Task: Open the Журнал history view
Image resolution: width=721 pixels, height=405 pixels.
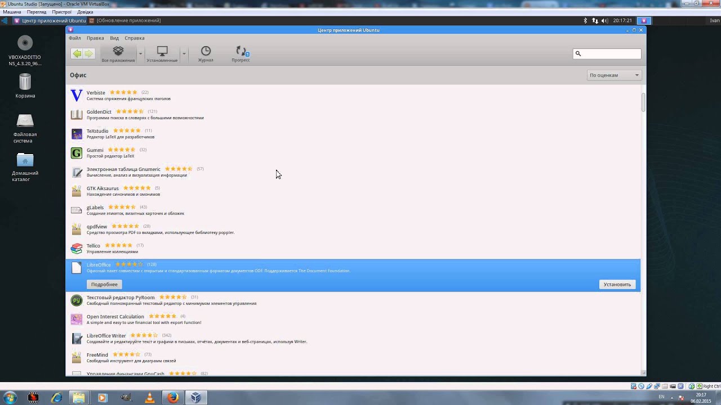Action: pyautogui.click(x=206, y=54)
